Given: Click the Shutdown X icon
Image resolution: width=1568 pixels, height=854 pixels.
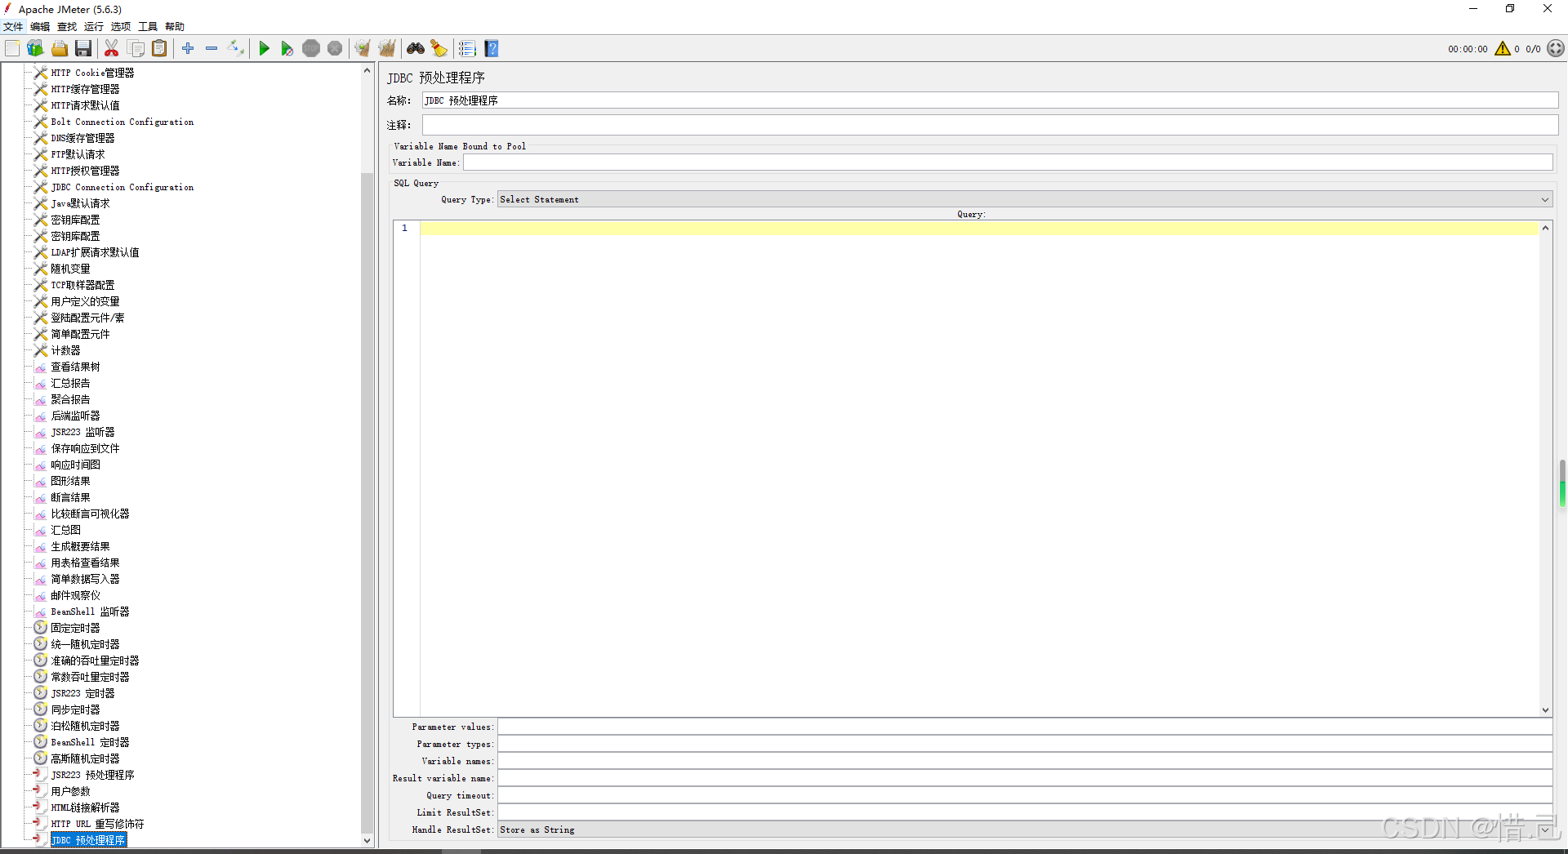Looking at the screenshot, I should click(335, 49).
